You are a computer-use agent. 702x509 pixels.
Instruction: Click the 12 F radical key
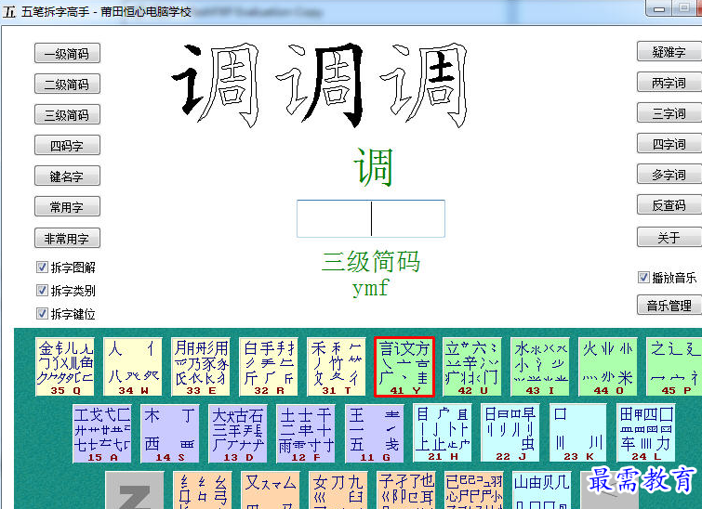pos(306,434)
